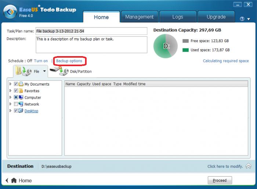Click the Description text area
This screenshot has width=257, height=189.
(x=91, y=45)
